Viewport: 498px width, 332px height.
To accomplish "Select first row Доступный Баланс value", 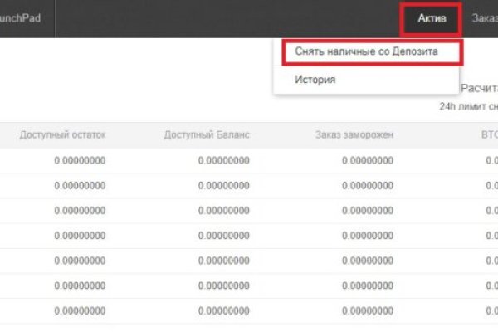I will click(x=224, y=161).
